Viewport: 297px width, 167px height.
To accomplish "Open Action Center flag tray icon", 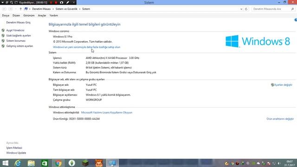I will click(x=269, y=163).
